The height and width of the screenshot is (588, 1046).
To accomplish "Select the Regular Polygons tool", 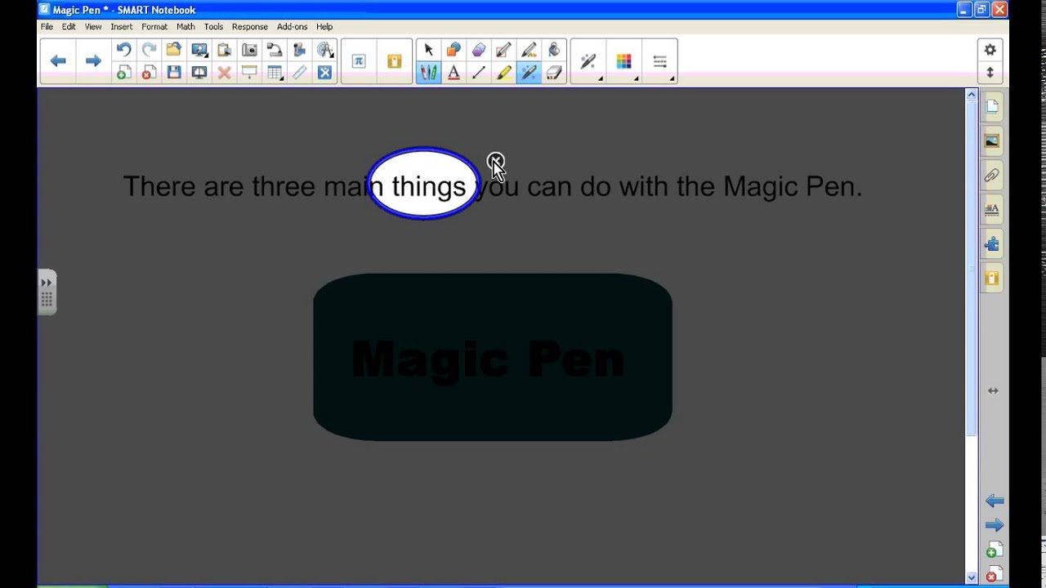I will coord(479,50).
